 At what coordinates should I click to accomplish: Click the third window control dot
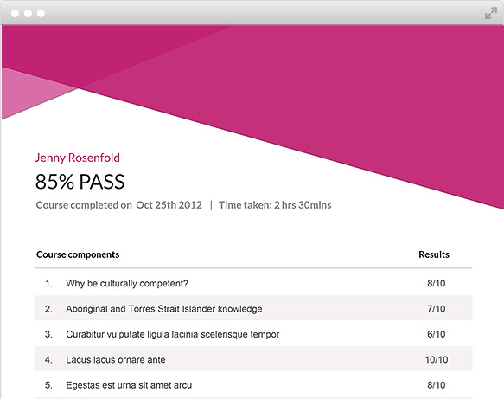pos(41,13)
